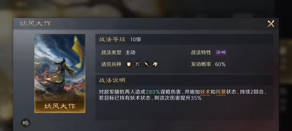Click the 发动概率 60% value
This screenshot has height=131, width=292.
220,65
